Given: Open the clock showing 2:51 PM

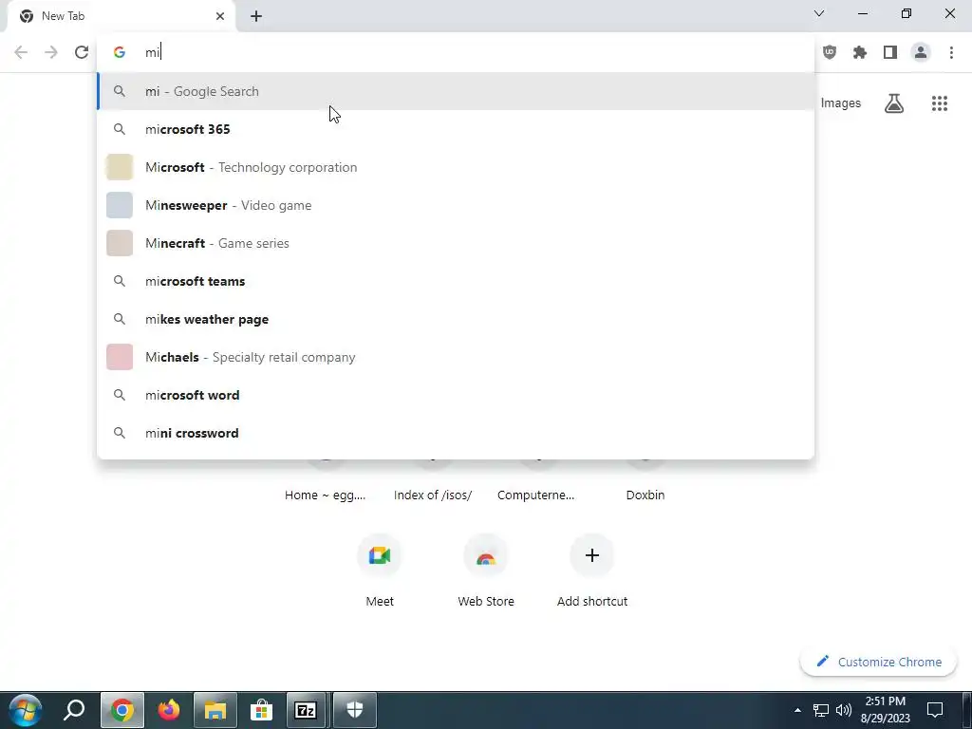Looking at the screenshot, I should (886, 710).
